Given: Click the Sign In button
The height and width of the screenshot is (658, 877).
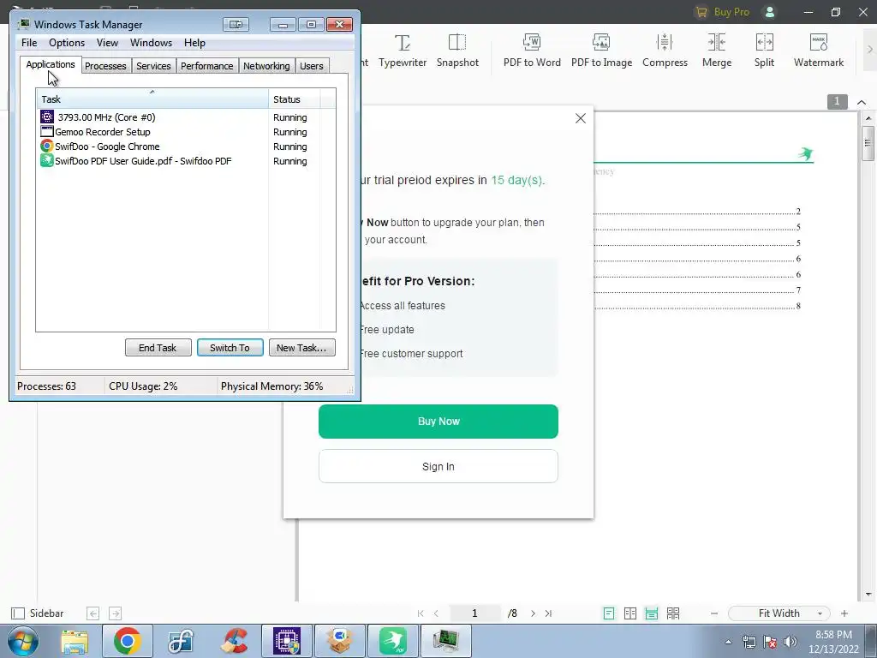Looking at the screenshot, I should (x=438, y=466).
